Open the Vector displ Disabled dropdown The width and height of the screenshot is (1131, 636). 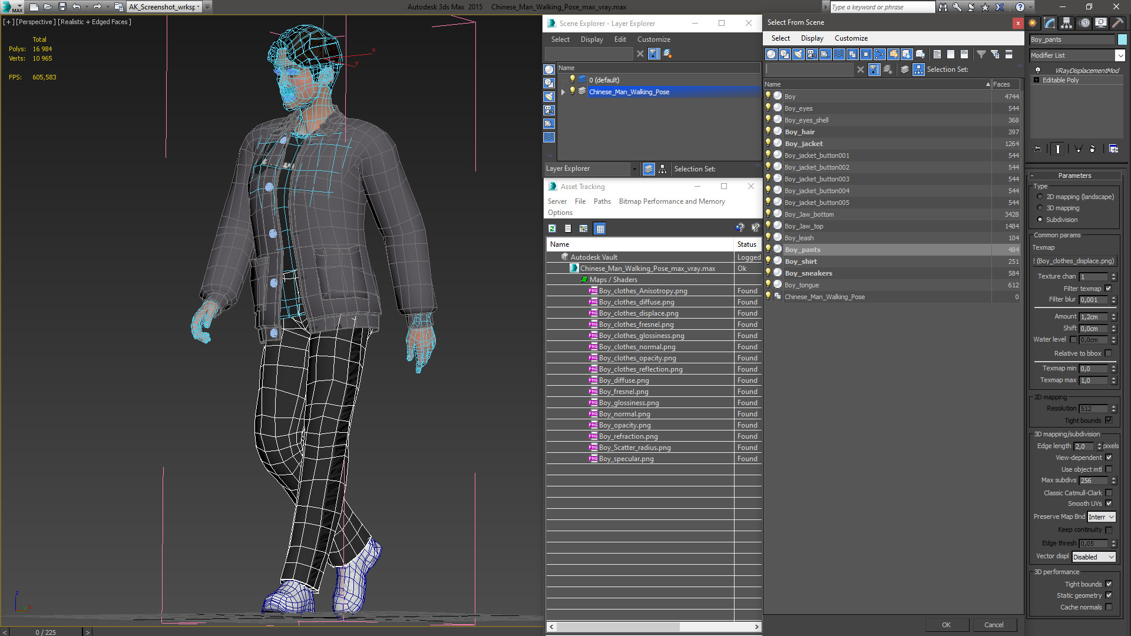pyautogui.click(x=1094, y=557)
